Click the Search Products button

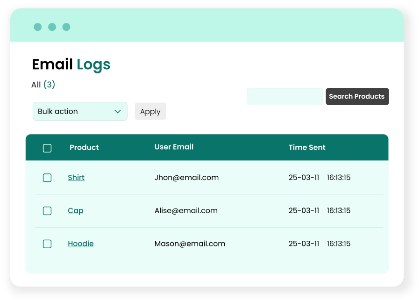pyautogui.click(x=357, y=96)
